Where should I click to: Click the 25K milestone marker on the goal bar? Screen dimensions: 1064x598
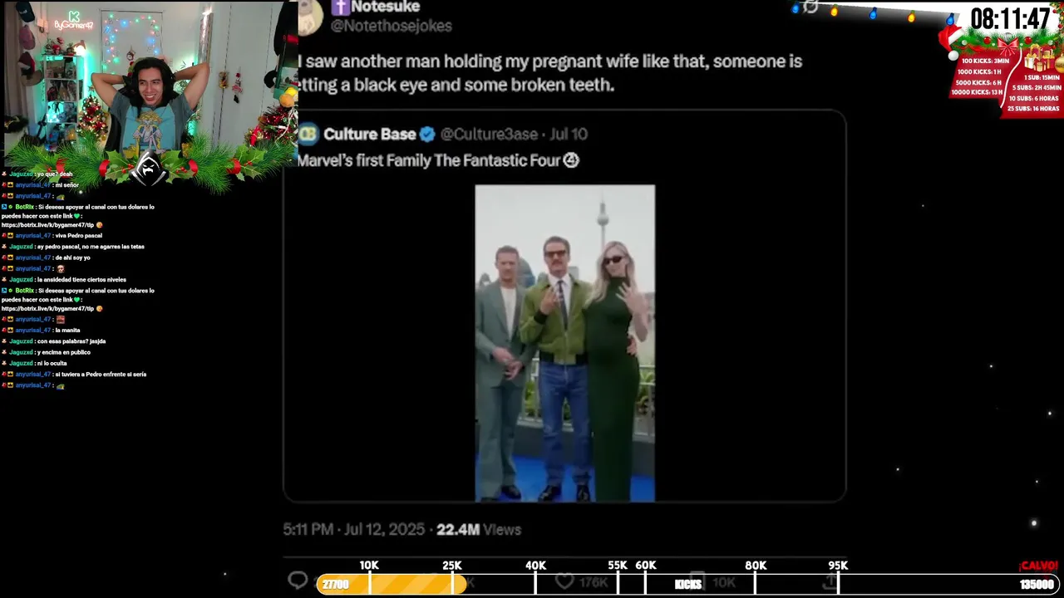(x=452, y=565)
